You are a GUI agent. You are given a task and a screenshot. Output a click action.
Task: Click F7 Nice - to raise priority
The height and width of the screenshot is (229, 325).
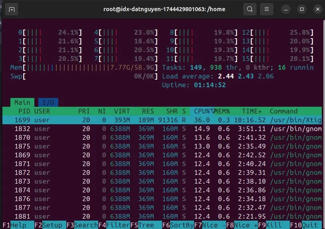210,225
